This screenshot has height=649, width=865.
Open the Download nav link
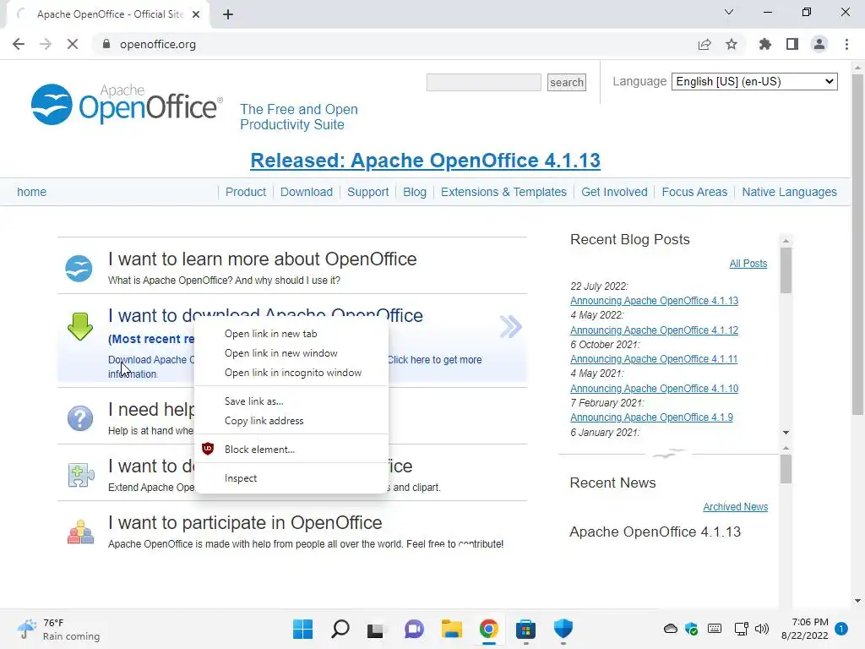(306, 192)
